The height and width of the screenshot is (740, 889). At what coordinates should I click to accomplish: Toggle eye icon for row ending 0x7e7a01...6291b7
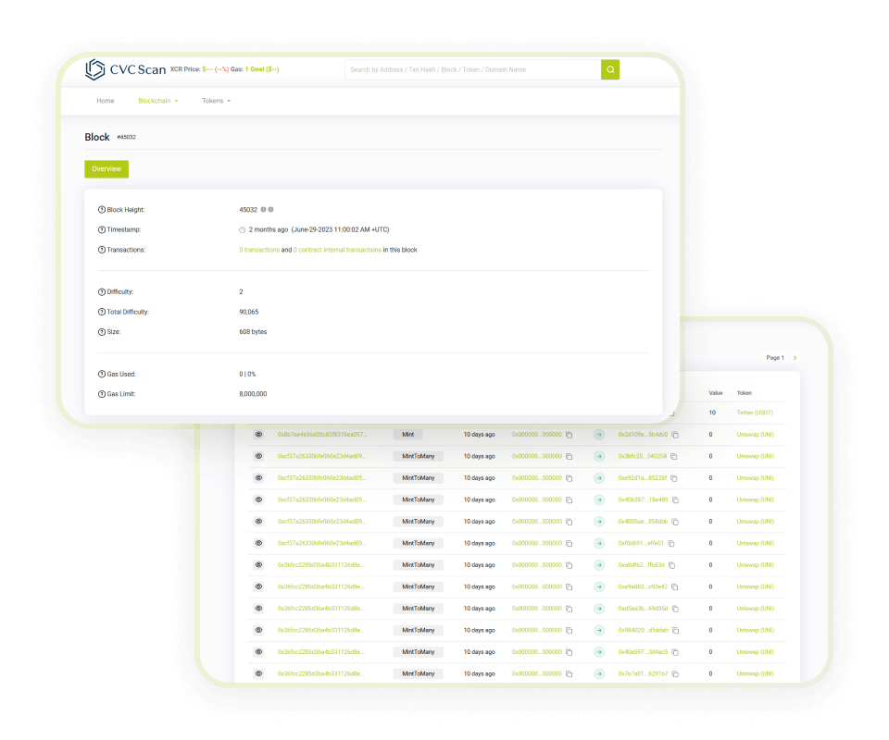click(259, 673)
